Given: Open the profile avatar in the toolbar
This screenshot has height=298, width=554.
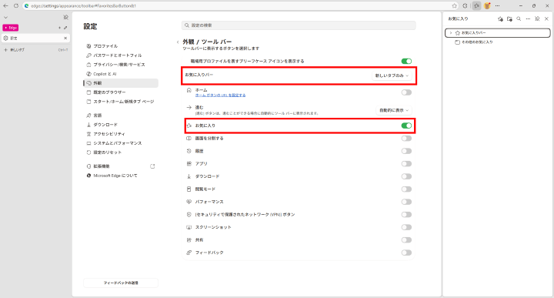Looking at the screenshot, I should (x=487, y=5).
